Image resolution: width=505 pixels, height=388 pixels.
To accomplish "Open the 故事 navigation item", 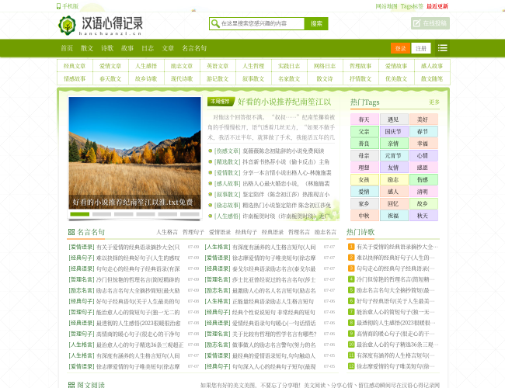I will (x=127, y=48).
